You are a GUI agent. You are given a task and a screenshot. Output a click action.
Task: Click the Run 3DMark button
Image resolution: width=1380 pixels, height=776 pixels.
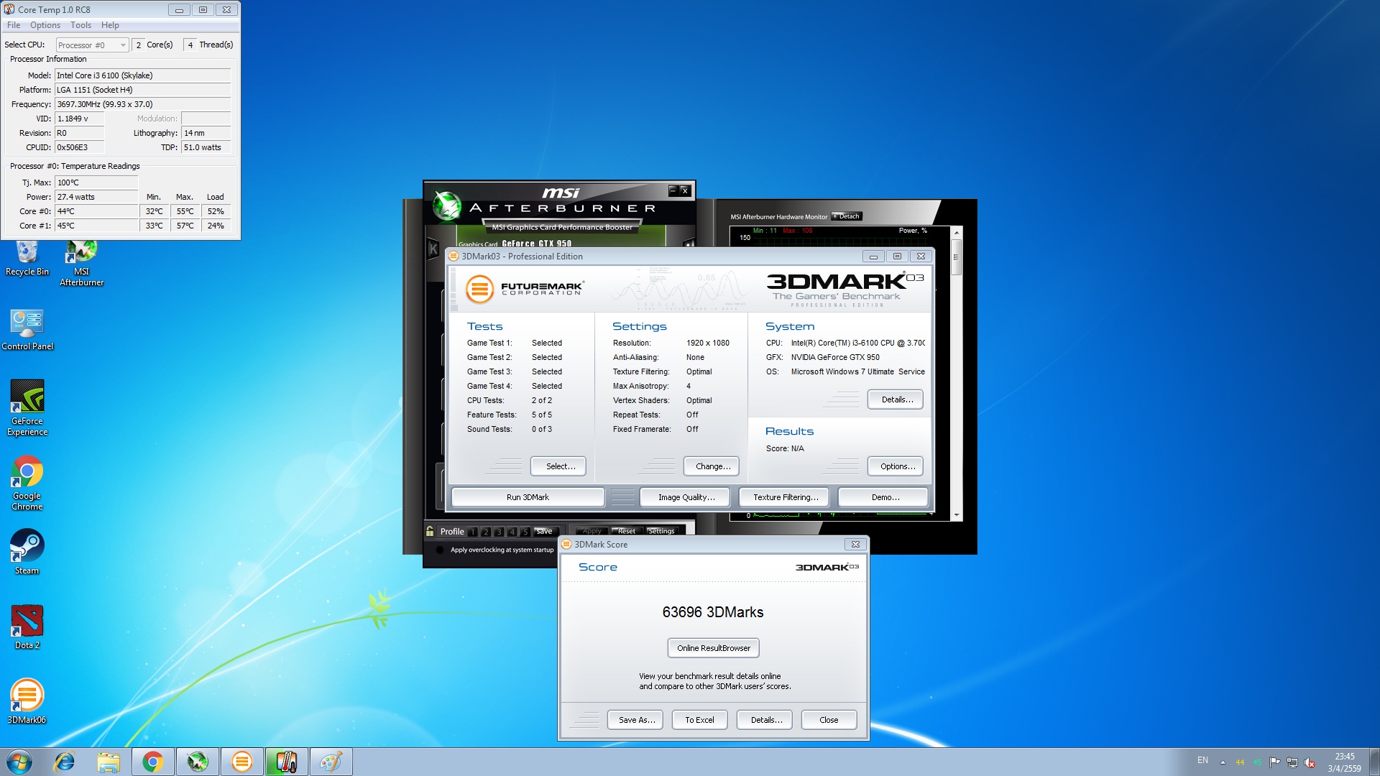tap(528, 497)
